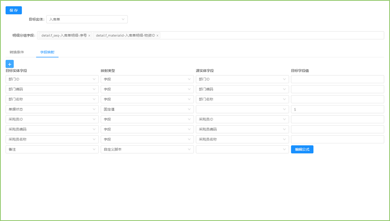Click the 明细分组字段 tag input area
Screen dimensions: 390x221
(265, 36)
